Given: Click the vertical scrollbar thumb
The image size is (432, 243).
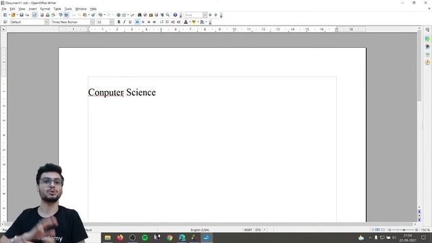Looking at the screenshot, I should click(x=419, y=65).
